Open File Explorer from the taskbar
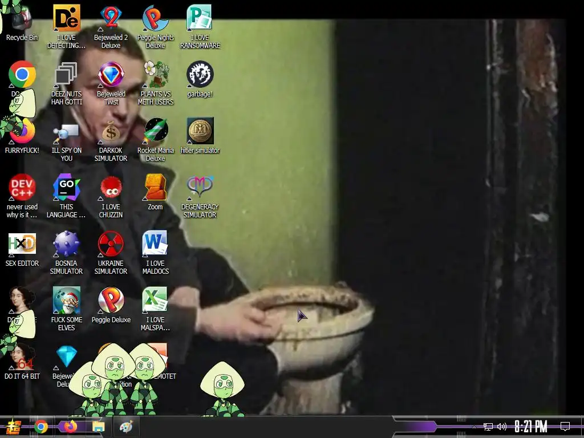 click(x=98, y=427)
